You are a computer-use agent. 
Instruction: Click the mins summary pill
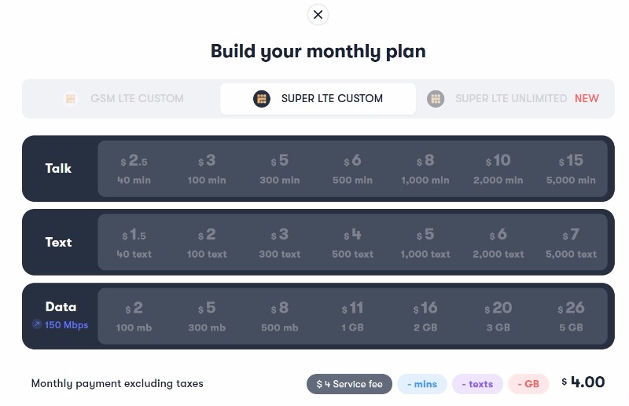tap(422, 384)
